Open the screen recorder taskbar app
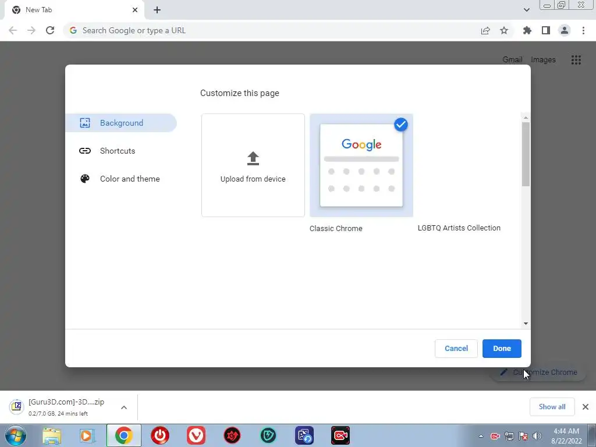The image size is (596, 447). pos(340,435)
